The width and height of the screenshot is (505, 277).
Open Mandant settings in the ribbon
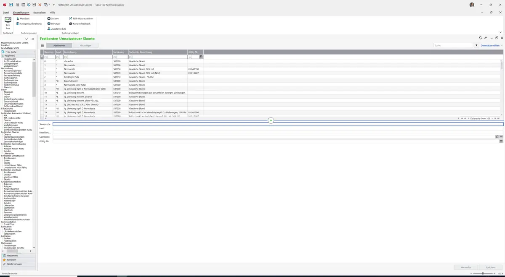coord(23,19)
